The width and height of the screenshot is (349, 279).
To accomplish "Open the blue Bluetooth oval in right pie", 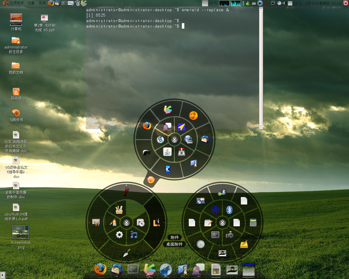I will click(229, 210).
